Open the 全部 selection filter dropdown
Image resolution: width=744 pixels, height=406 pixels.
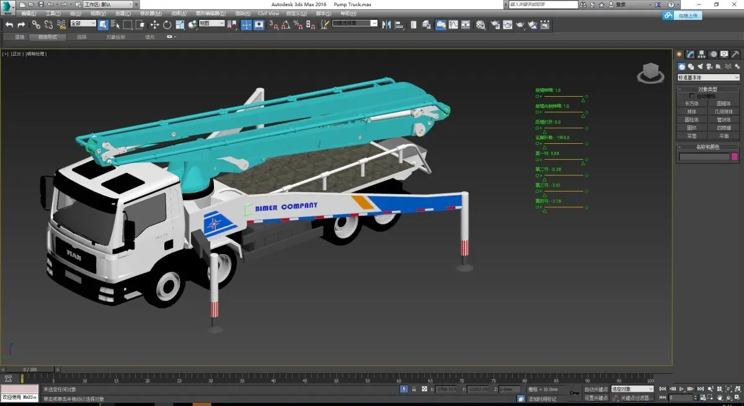82,24
